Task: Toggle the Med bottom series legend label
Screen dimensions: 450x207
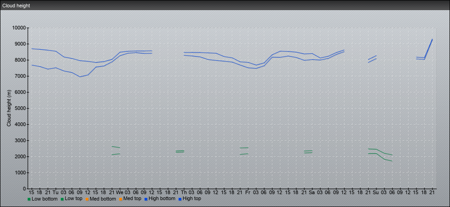Action: (103, 199)
